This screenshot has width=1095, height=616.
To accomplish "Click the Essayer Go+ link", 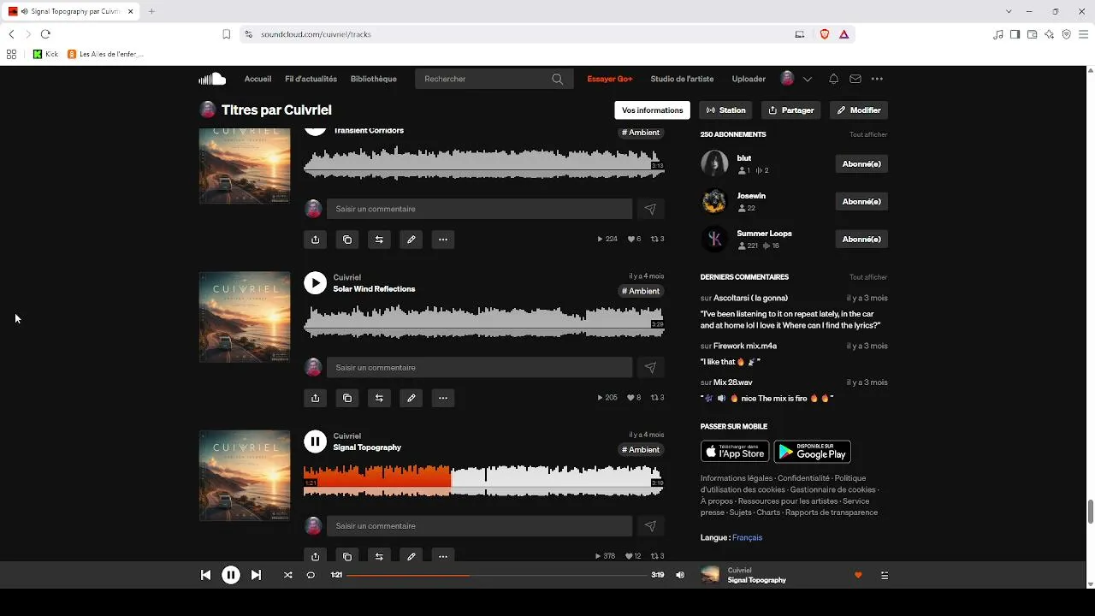I will click(610, 79).
